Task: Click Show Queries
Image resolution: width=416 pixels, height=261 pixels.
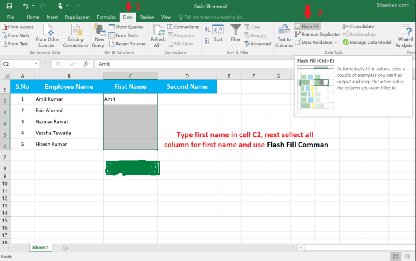Action: [126, 27]
